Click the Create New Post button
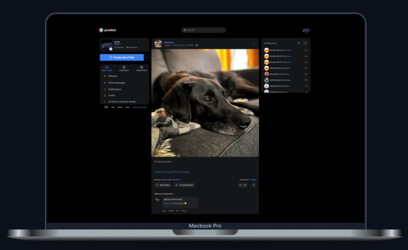This screenshot has width=408, height=250. click(122, 57)
